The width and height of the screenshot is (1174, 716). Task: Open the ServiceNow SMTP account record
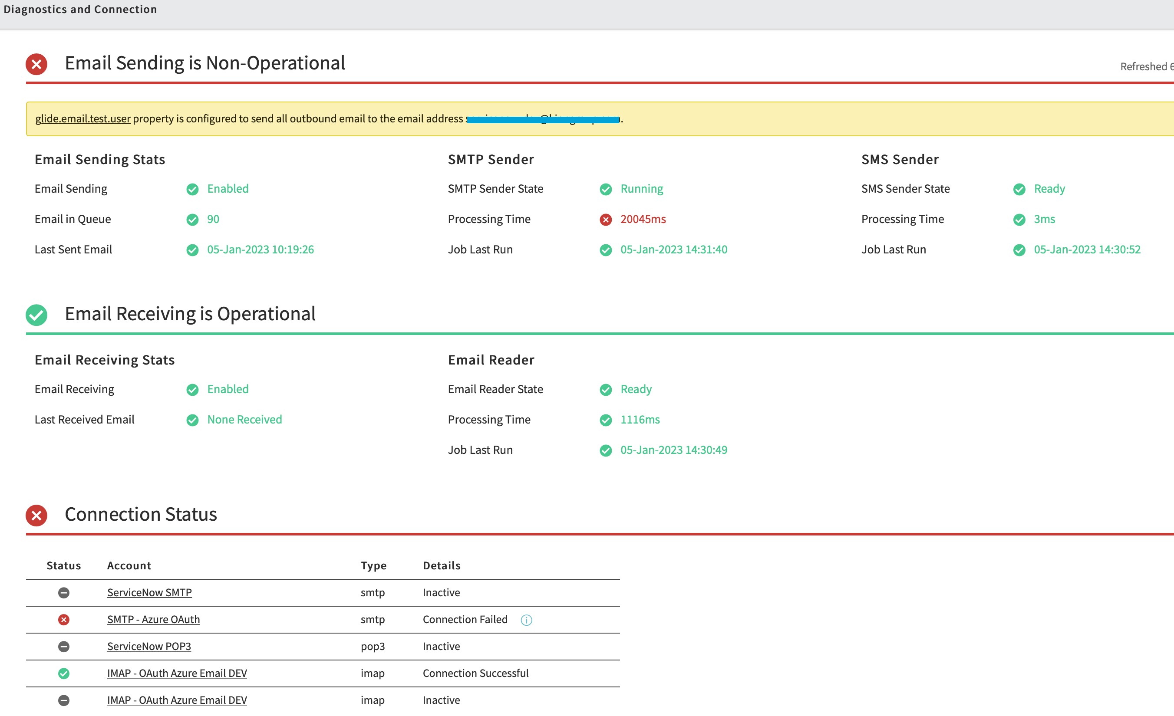pos(149,592)
